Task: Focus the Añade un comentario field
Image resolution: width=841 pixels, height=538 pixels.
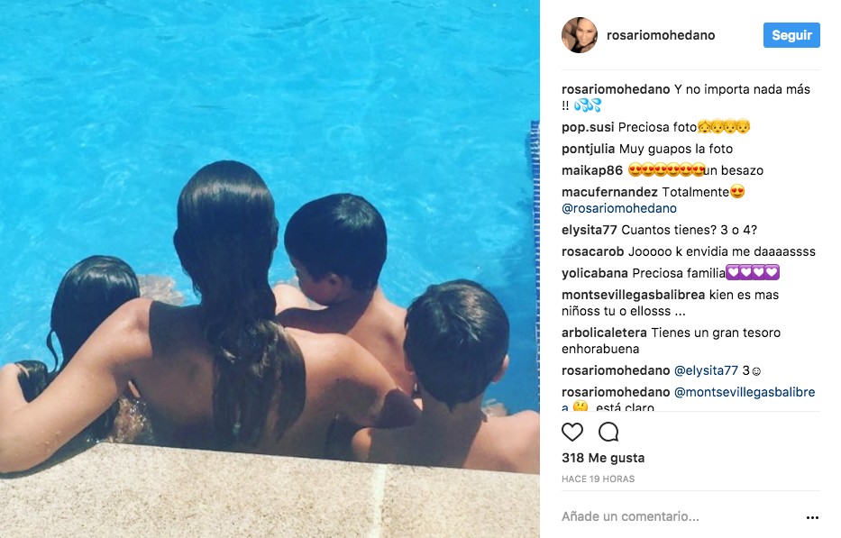Action: (x=680, y=516)
